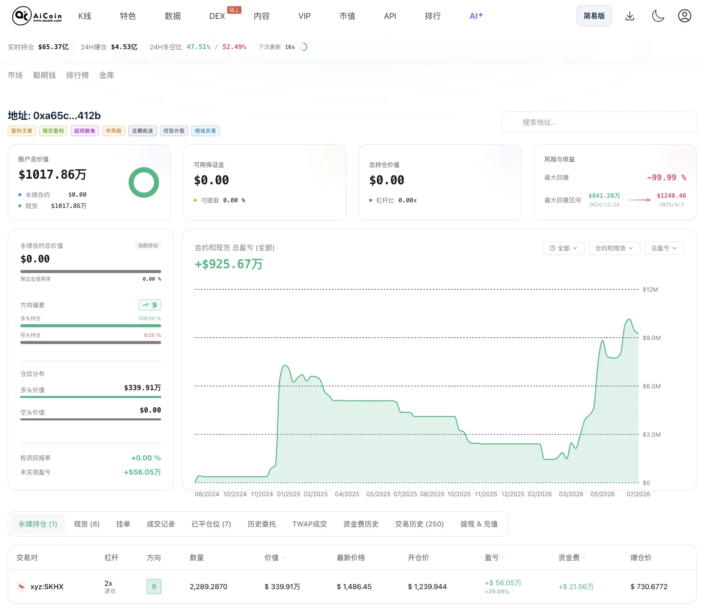Click the -99.99 % max drawdown value
This screenshot has height=615, width=702.
(x=667, y=177)
